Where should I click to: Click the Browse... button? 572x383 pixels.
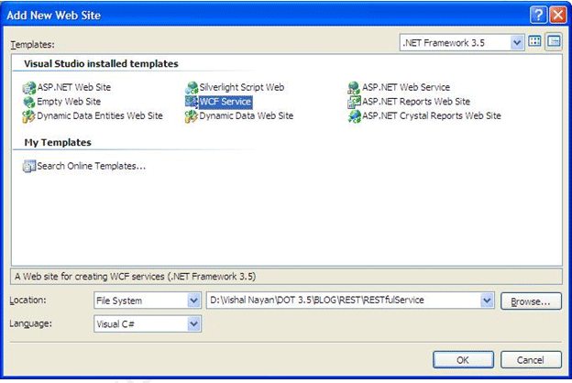click(531, 301)
